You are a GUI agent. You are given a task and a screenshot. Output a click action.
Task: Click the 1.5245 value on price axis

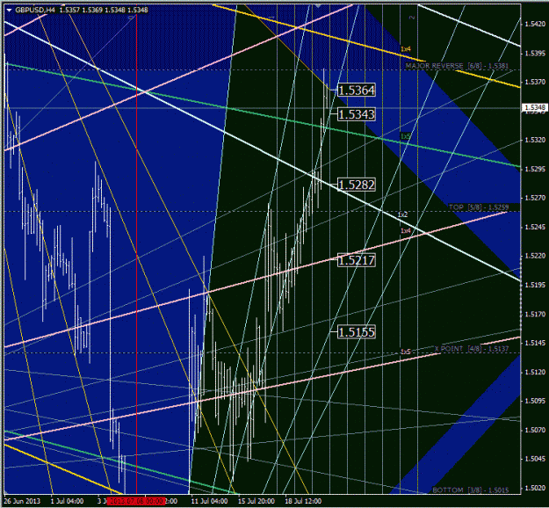535,227
